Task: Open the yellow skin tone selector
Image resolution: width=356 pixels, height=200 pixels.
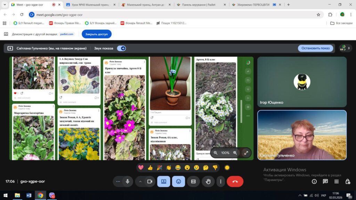Action: 227,168
